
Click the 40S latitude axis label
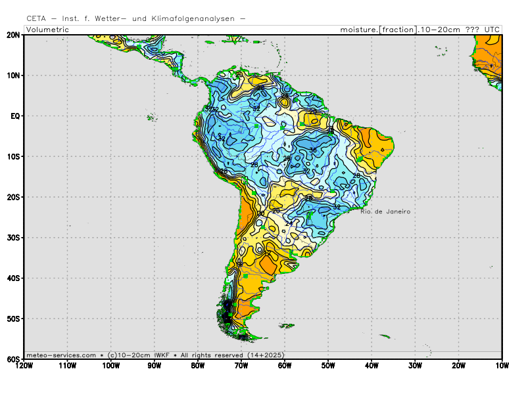pos(13,278)
